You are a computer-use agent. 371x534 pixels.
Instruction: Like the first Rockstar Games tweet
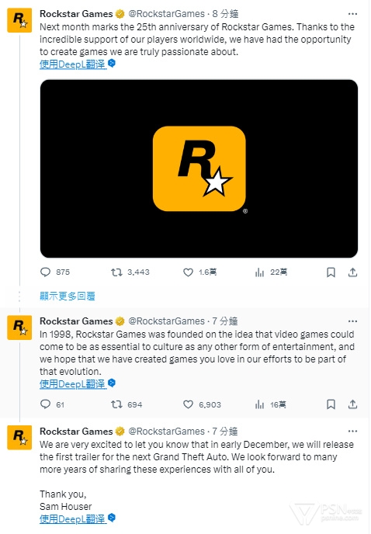tap(188, 272)
